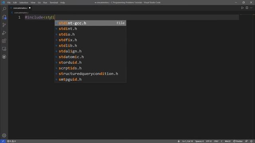Open the editor More Actions ellipsis
The image size is (255, 143).
(251, 8)
